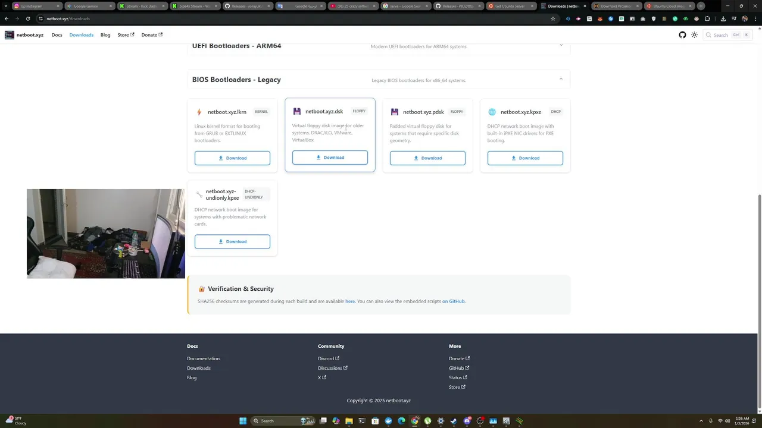The width and height of the screenshot is (762, 428).
Task: Click the webcam overlay thumbnail
Action: coord(106,234)
